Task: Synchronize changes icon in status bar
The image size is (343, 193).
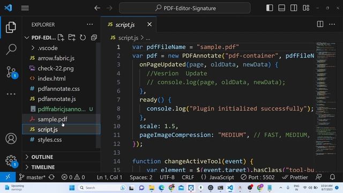Action: point(51,177)
